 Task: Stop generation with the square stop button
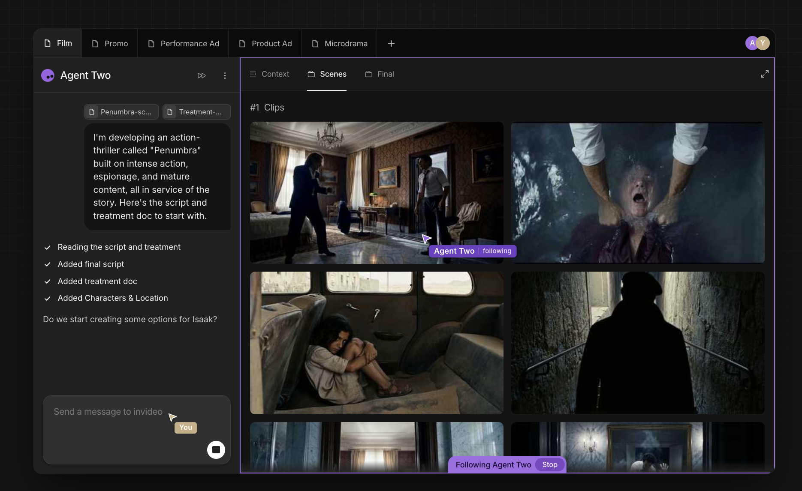tap(216, 450)
